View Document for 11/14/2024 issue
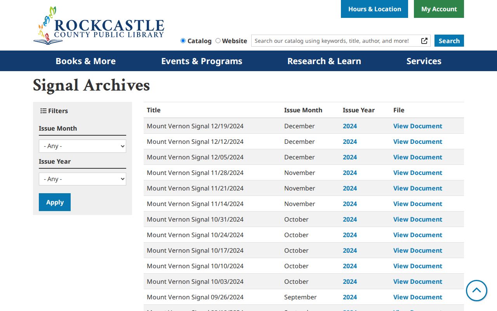The width and height of the screenshot is (497, 311). coord(418,204)
